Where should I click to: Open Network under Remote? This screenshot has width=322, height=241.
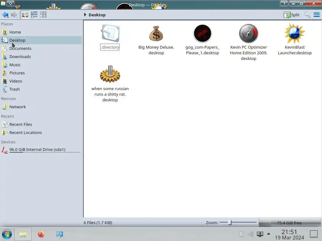[x=41, y=107]
